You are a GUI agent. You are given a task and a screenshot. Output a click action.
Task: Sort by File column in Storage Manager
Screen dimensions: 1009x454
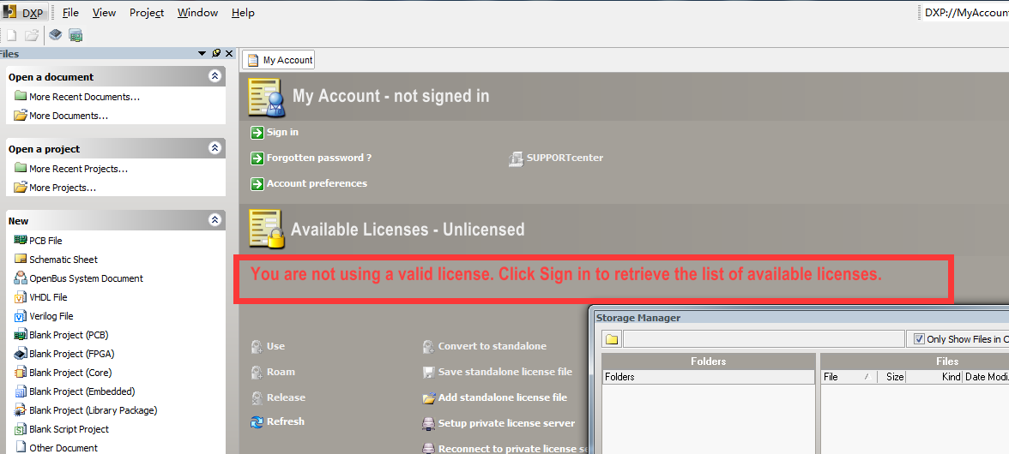click(x=848, y=377)
